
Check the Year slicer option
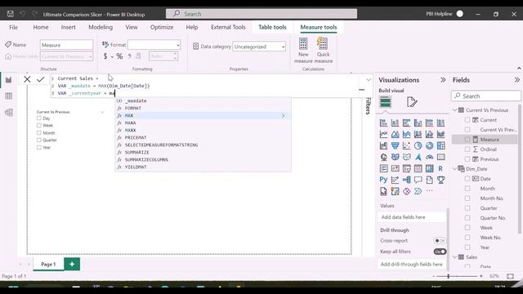point(39,147)
